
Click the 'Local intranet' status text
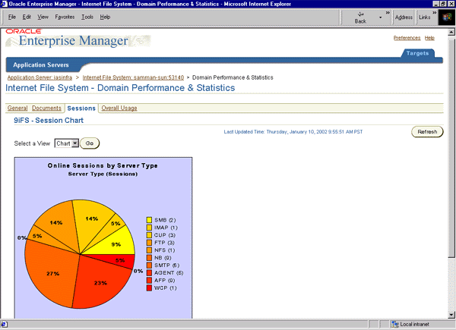[414, 324]
